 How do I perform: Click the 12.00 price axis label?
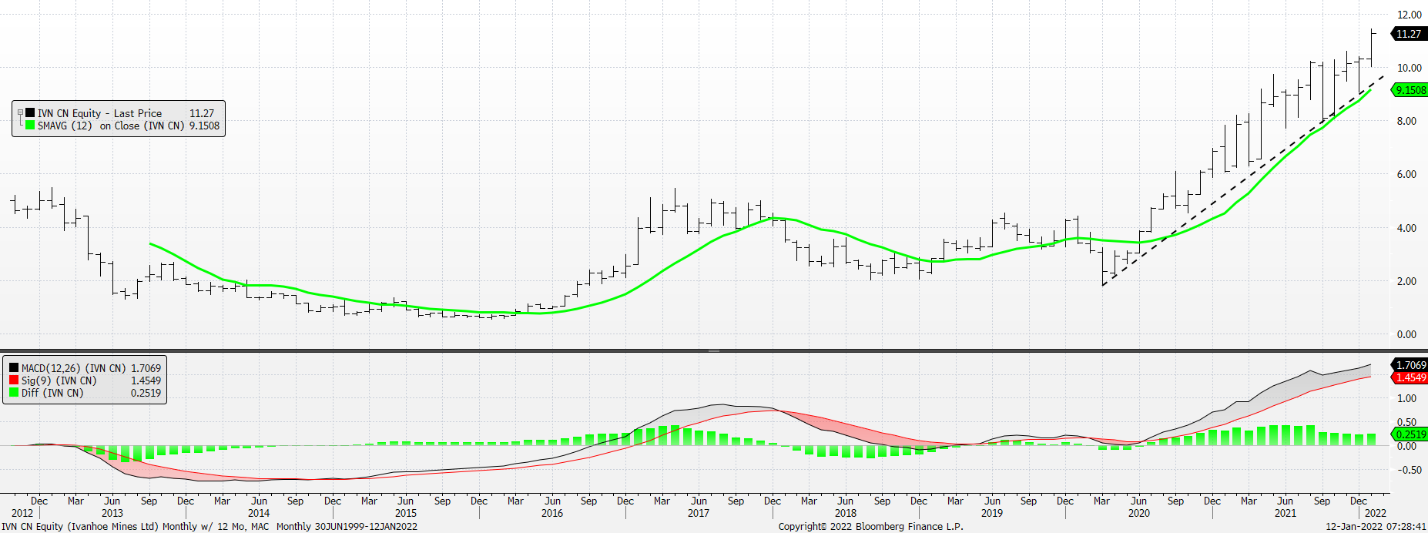pyautogui.click(x=1409, y=15)
